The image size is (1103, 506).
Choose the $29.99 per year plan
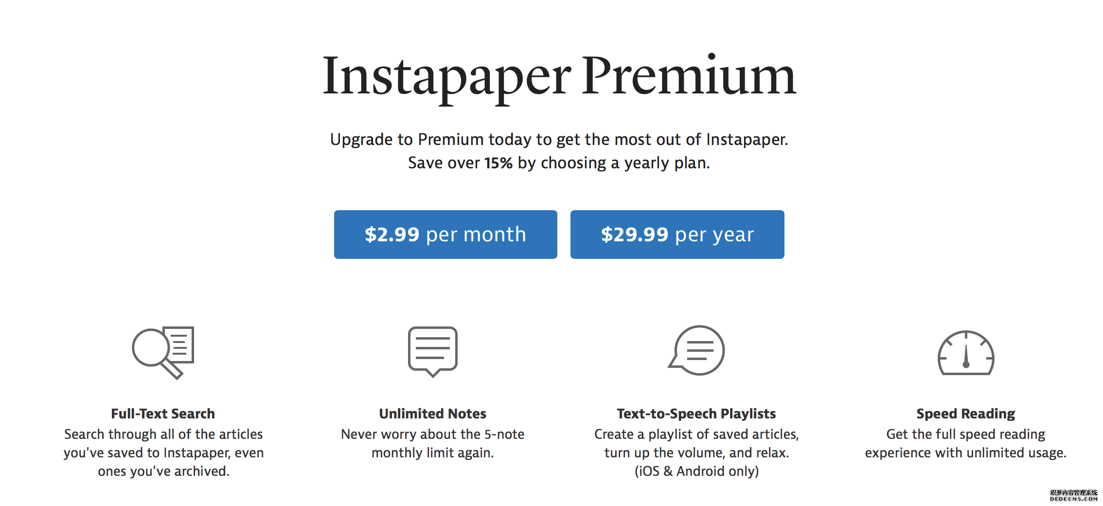677,235
